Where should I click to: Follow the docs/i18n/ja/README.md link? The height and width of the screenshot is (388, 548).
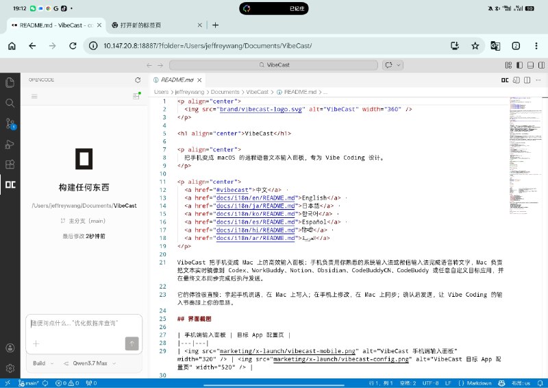256,206
